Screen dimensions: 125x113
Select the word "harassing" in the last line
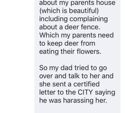[x=78, y=100]
